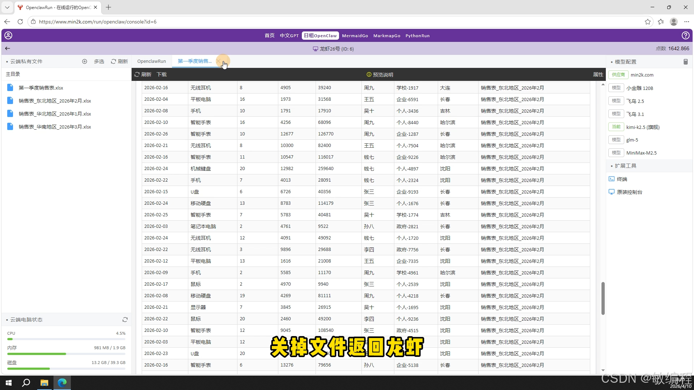Refresh cloud computer status icon
This screenshot has height=390, width=694.
tap(125, 320)
